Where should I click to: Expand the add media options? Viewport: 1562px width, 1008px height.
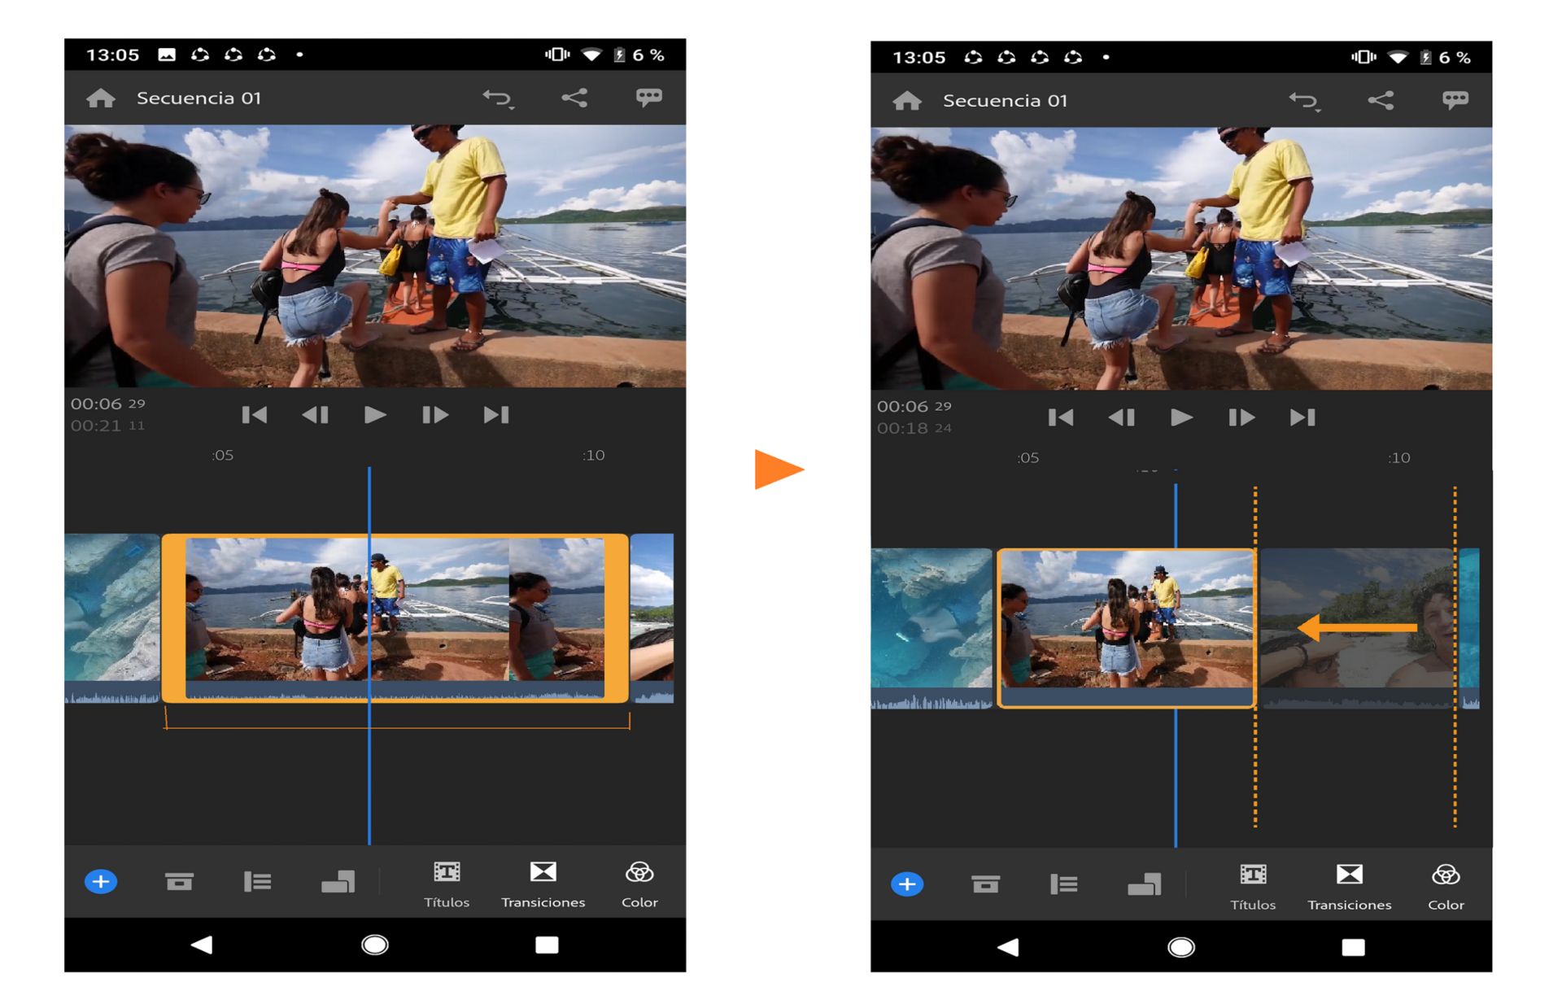tap(101, 880)
